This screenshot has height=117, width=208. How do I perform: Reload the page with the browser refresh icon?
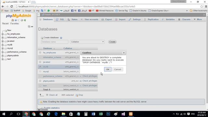coord(12,6)
